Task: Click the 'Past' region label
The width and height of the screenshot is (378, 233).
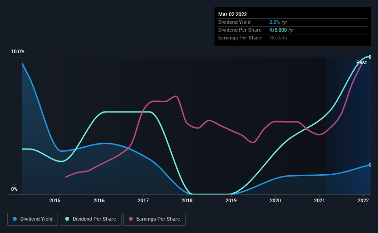Action: click(x=361, y=62)
